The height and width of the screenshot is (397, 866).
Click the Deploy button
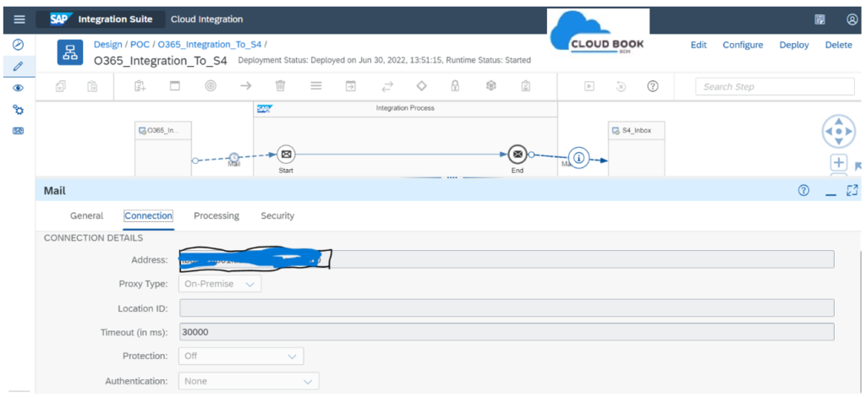[793, 45]
